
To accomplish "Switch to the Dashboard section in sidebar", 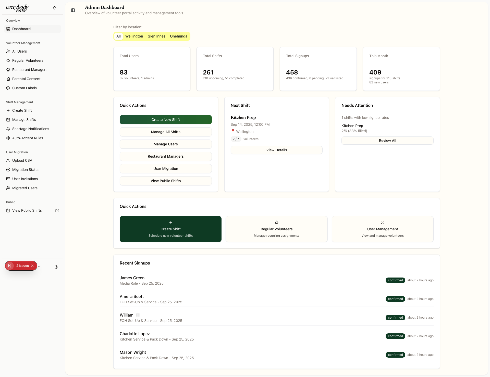I will click(21, 29).
